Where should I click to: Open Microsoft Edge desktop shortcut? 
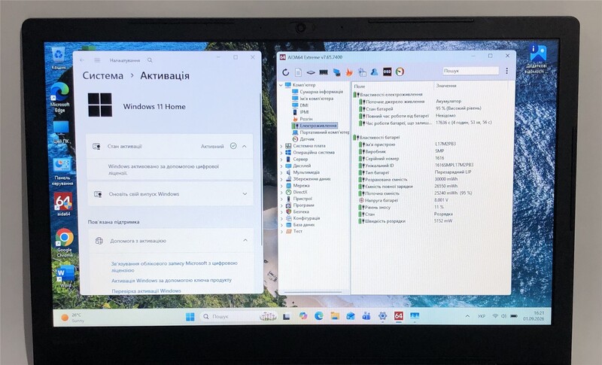[60, 98]
